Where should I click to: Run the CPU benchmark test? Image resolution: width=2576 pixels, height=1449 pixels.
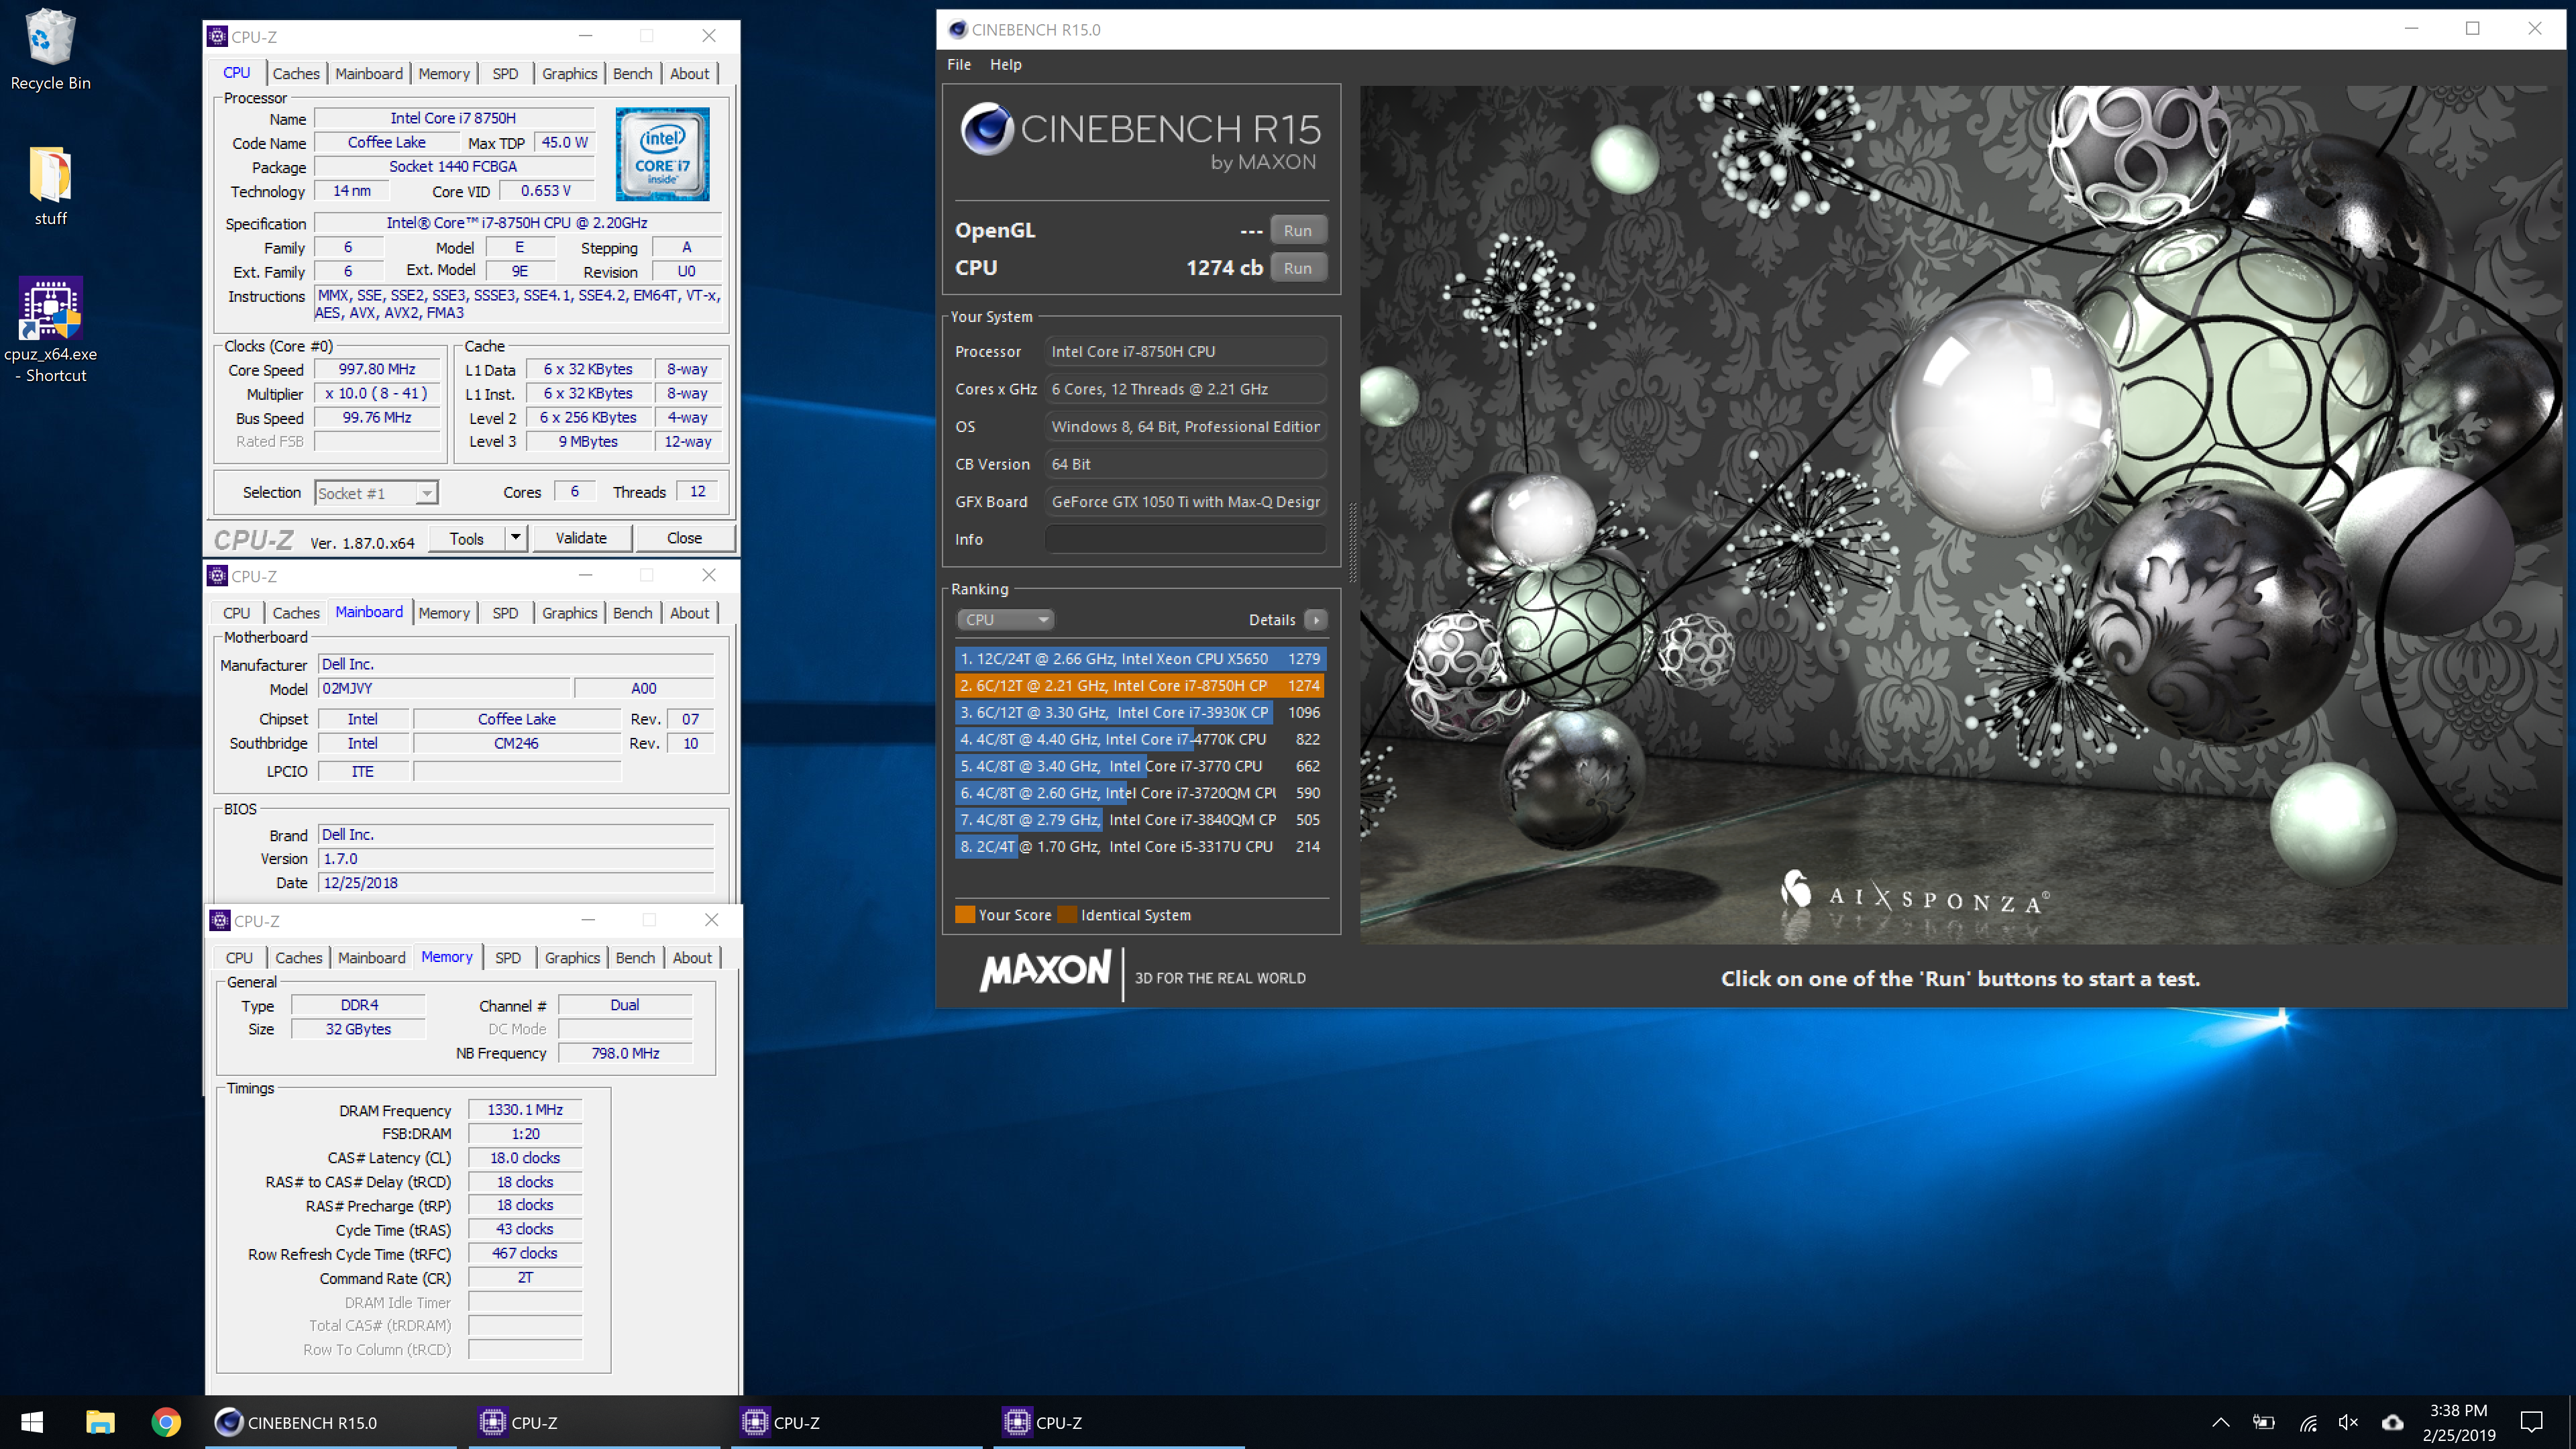click(x=1298, y=268)
